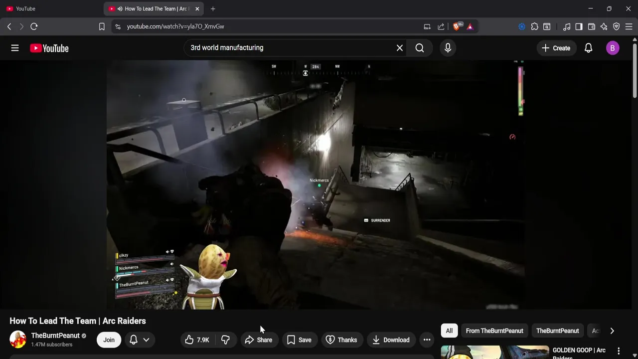Pause the video by clicking player
This screenshot has width=638, height=359.
coord(315,184)
